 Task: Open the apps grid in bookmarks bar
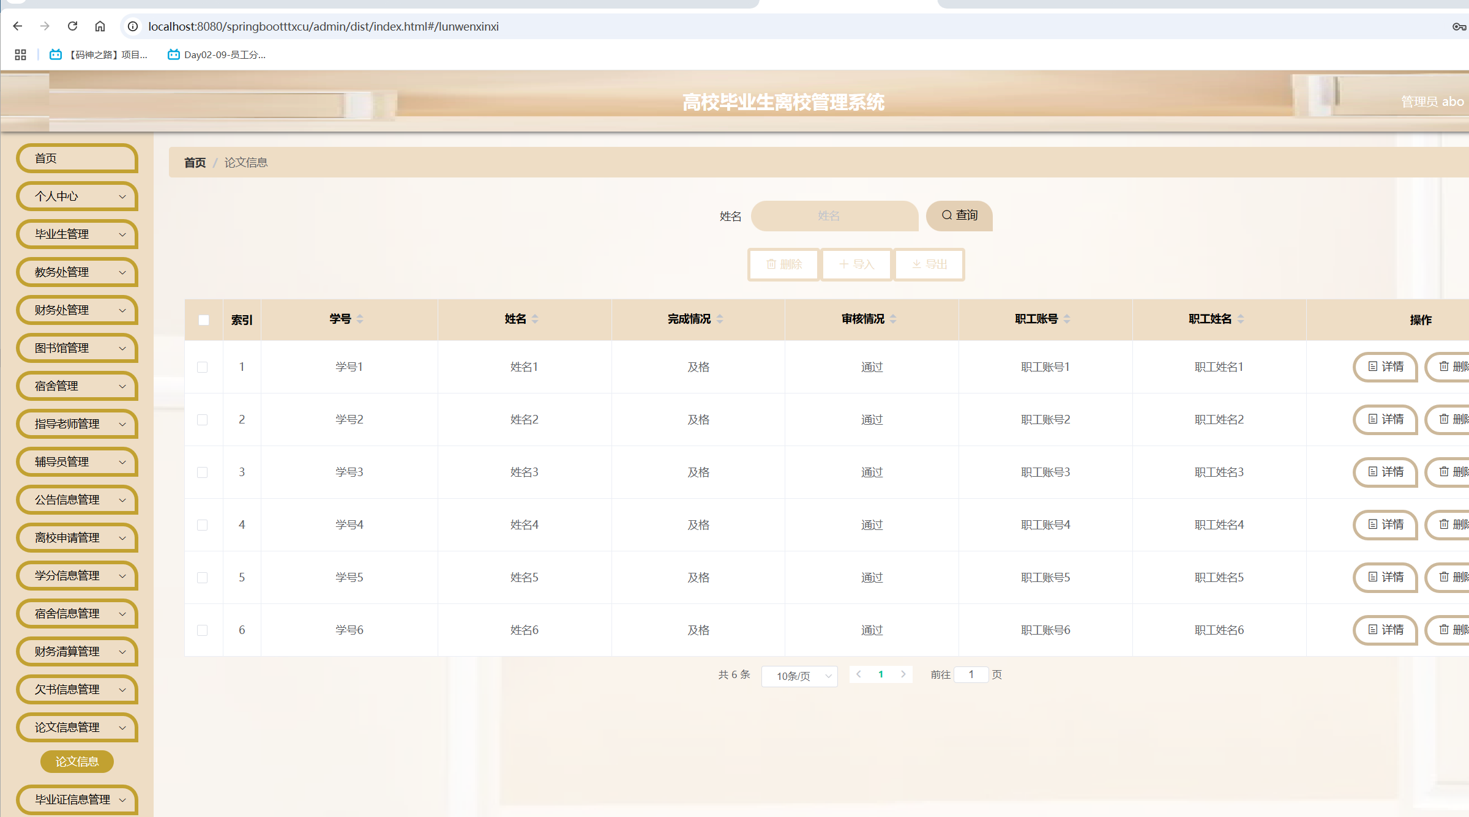20,54
